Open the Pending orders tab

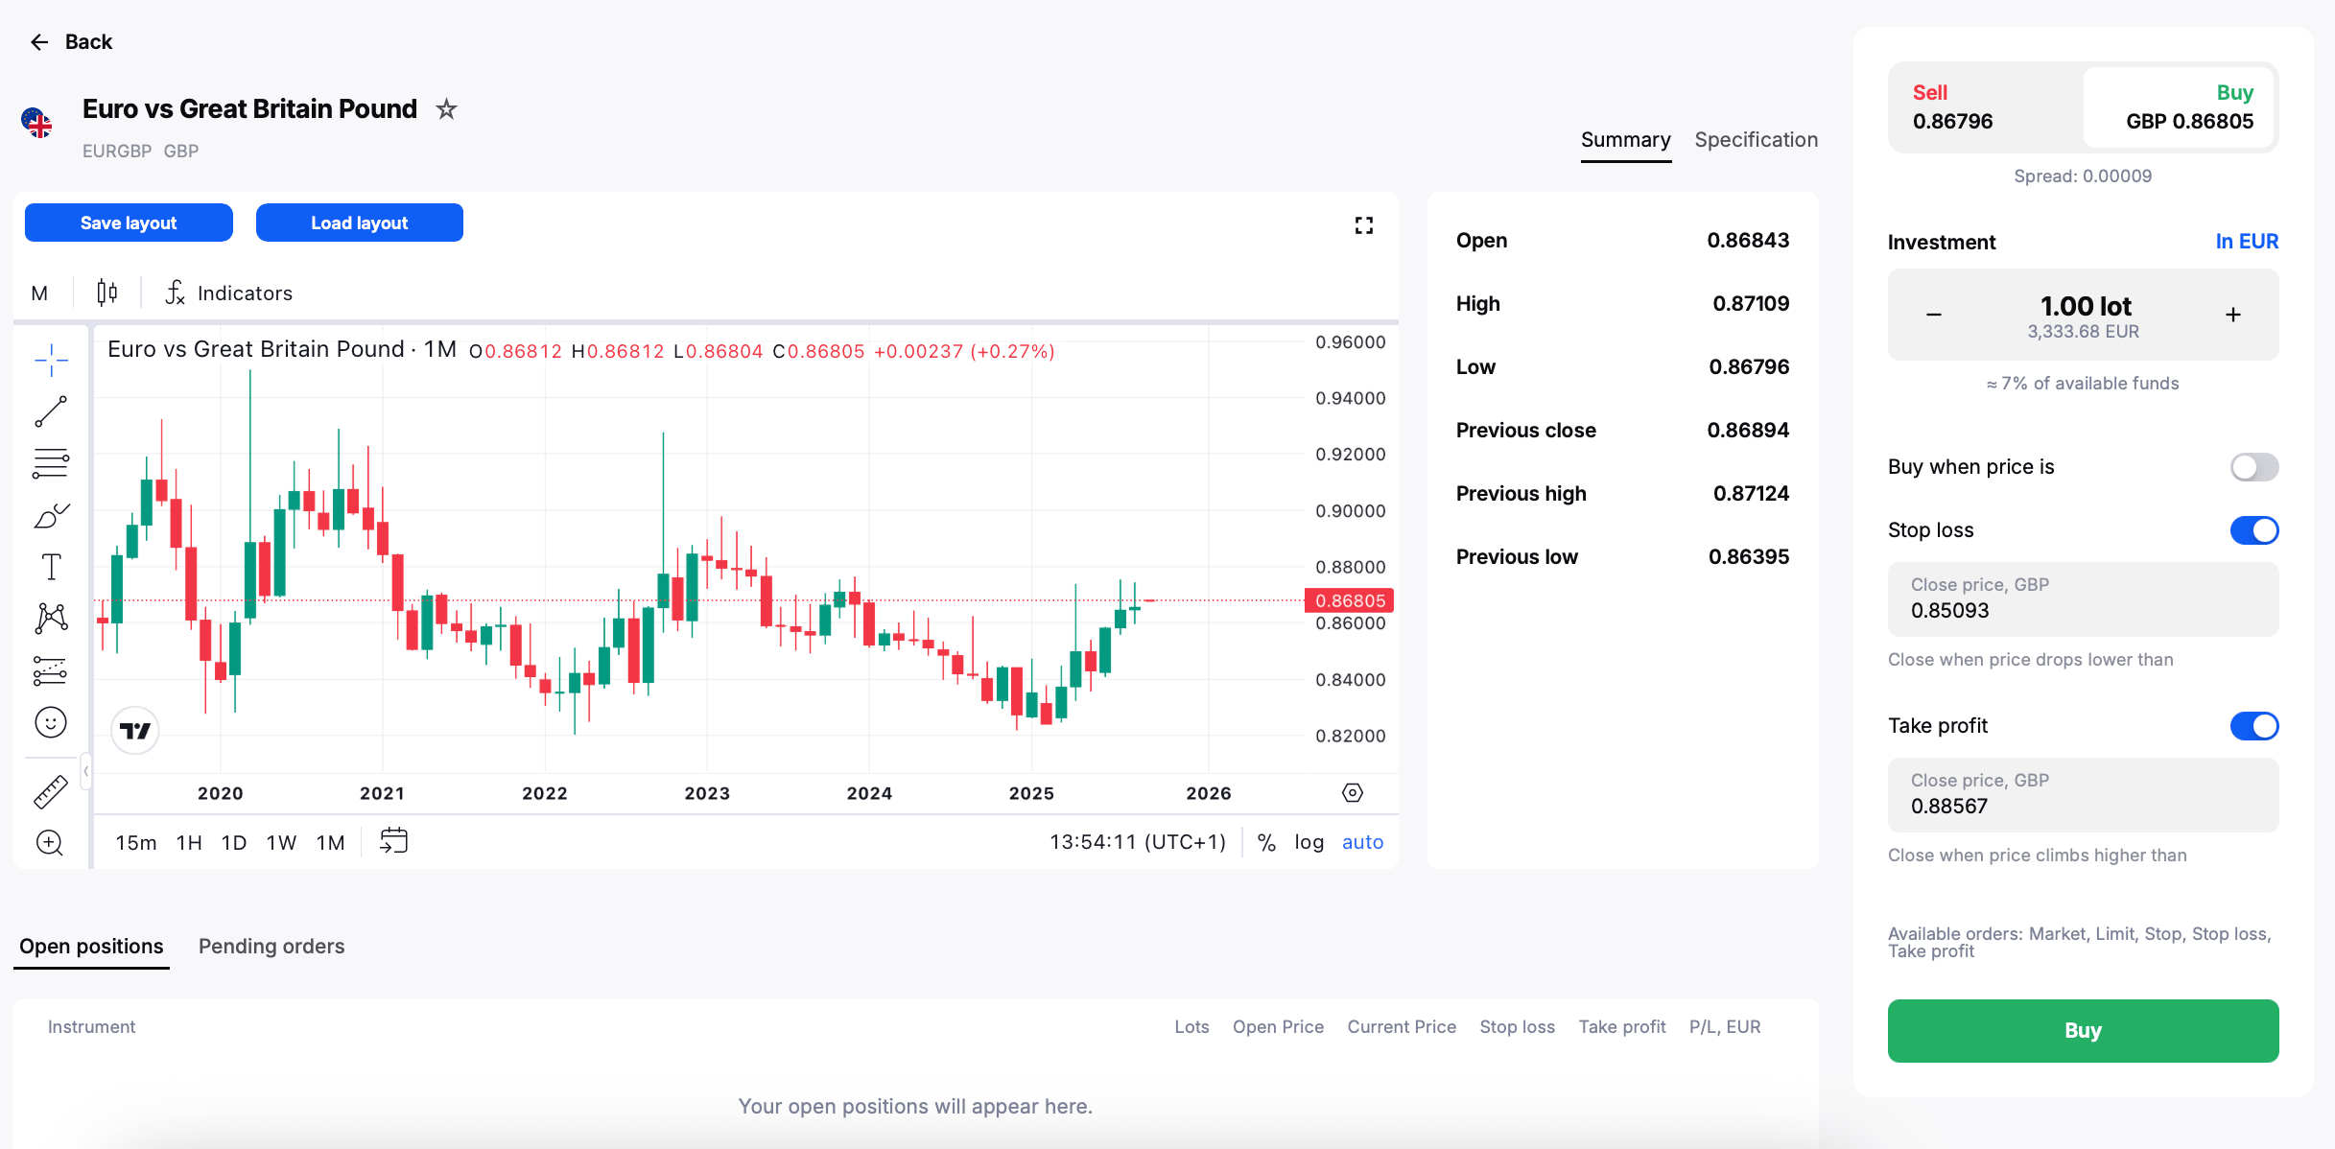pos(271,947)
